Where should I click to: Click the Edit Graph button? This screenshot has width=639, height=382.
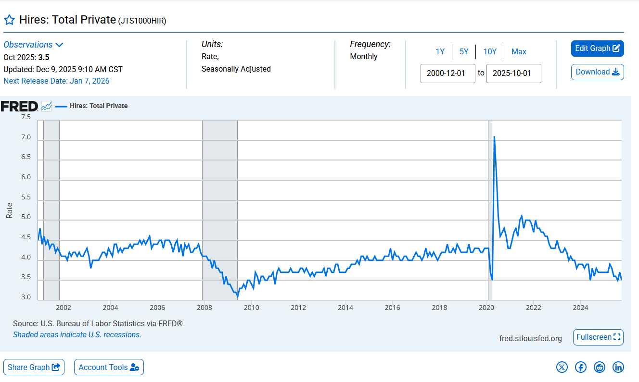click(598, 49)
